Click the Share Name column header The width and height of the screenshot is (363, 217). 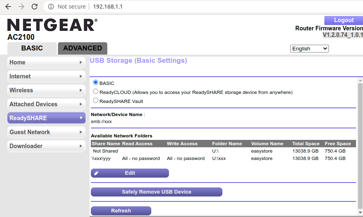coord(106,144)
